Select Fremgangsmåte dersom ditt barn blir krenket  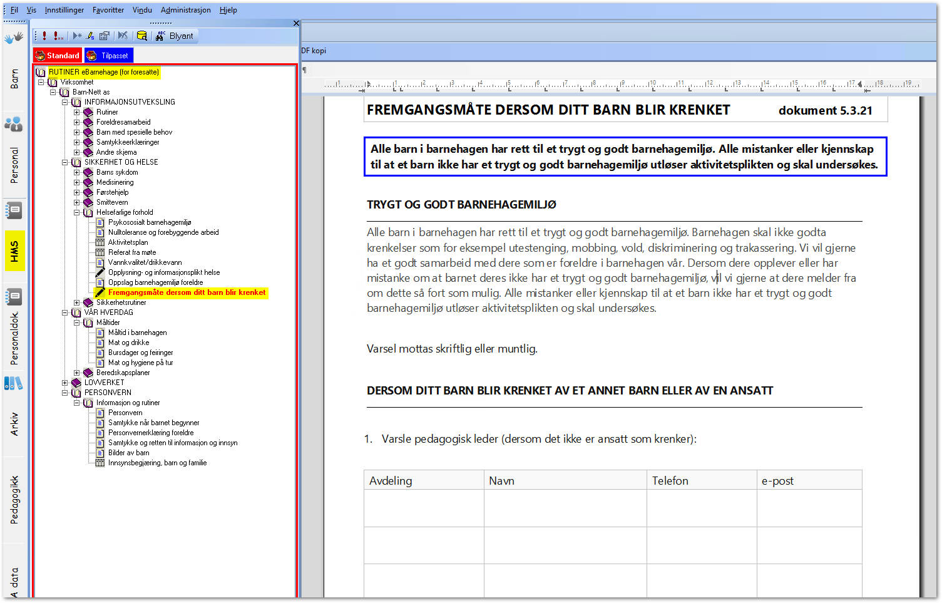coord(187,292)
